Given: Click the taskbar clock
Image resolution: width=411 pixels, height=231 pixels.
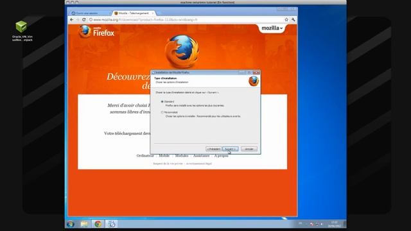Looking at the screenshot, I should pos(334,224).
